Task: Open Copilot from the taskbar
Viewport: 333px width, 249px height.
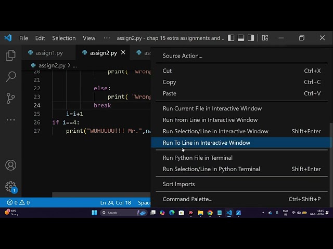Action: coord(162,213)
